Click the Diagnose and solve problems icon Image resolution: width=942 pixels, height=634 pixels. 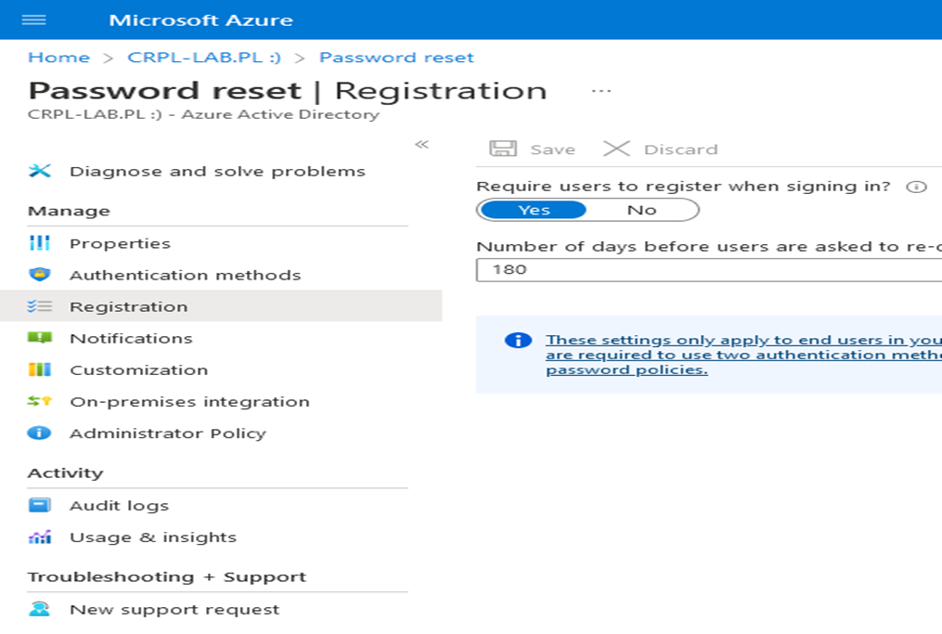pos(40,171)
